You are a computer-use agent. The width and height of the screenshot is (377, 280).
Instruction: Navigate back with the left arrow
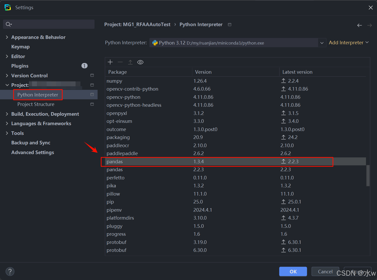pyautogui.click(x=360, y=25)
